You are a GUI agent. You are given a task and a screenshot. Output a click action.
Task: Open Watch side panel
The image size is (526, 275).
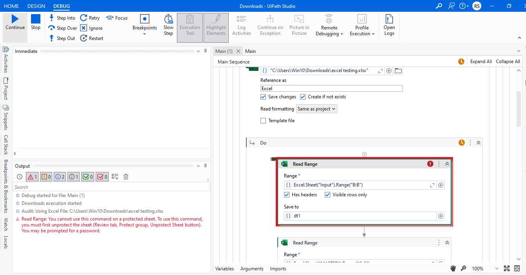(6, 224)
